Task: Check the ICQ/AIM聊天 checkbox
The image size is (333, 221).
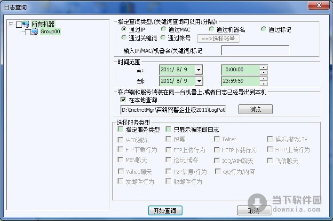Action: pyautogui.click(x=217, y=160)
